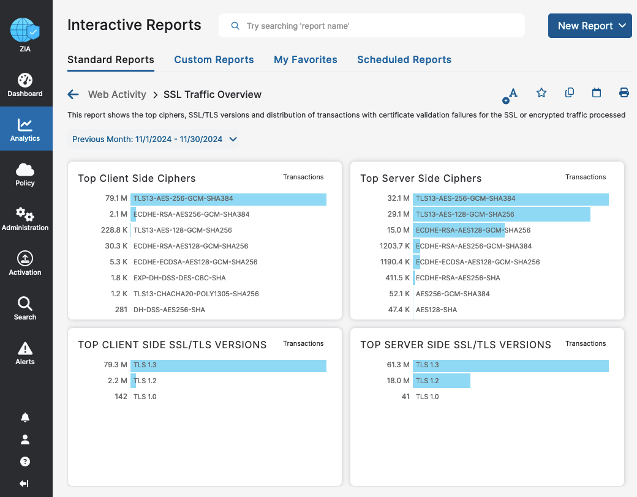
Task: Switch to the Scheduled Reports tab
Action: tap(404, 59)
